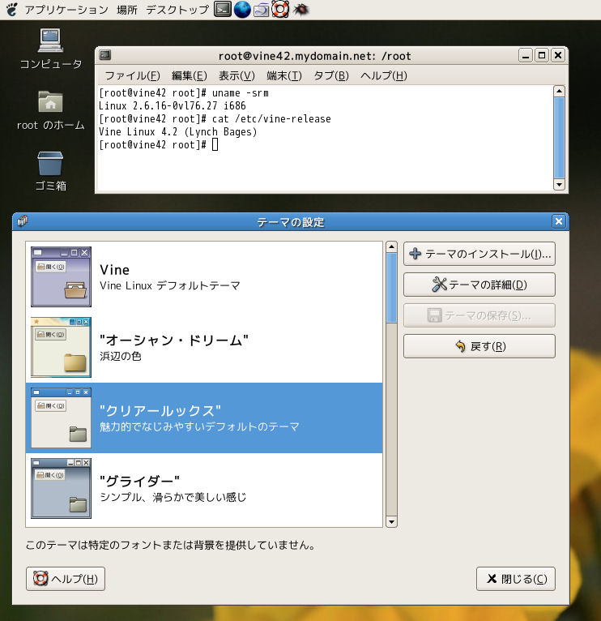Open the 場所 menu in the panel
The image size is (601, 621).
(126, 10)
